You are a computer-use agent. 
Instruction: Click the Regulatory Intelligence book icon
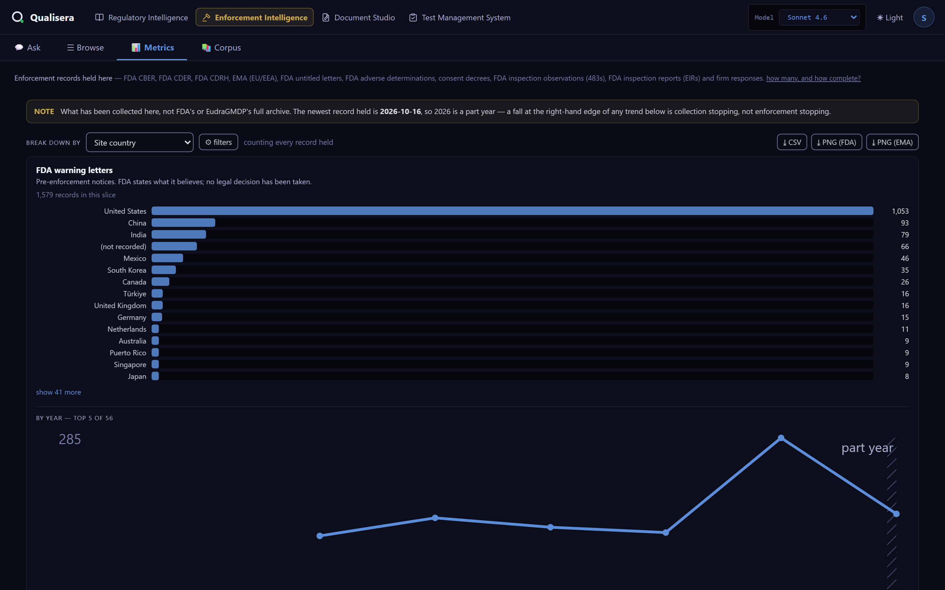point(99,18)
